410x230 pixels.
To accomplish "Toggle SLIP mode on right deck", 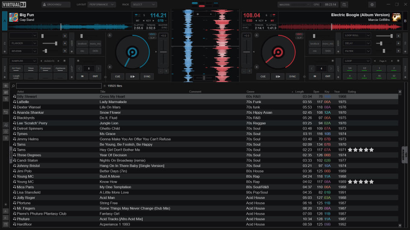I will tap(299, 38).
